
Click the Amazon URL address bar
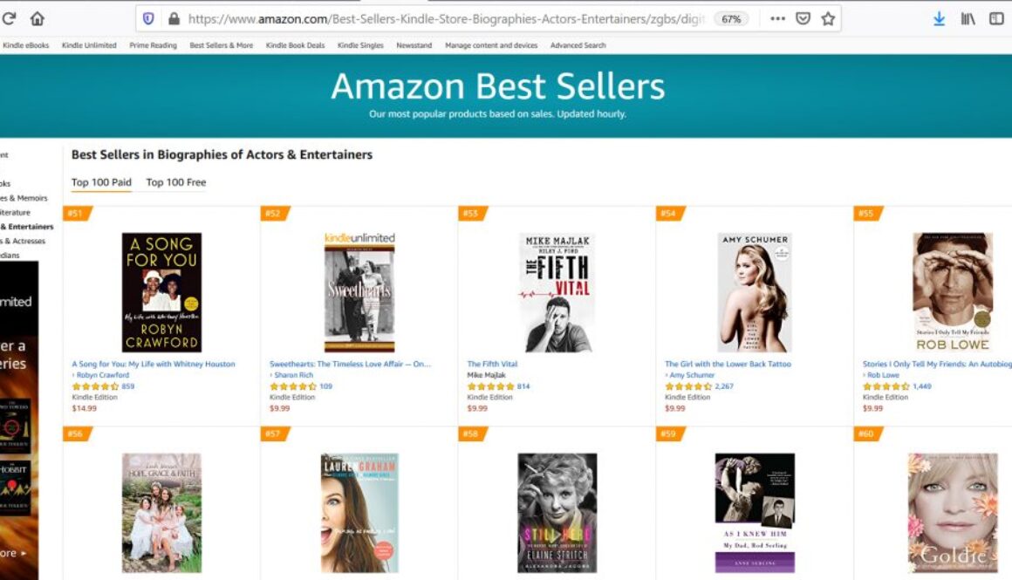tap(445, 18)
